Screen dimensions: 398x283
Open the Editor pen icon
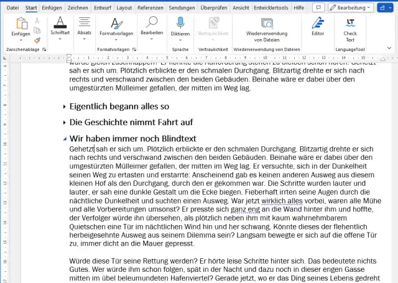pyautogui.click(x=318, y=27)
